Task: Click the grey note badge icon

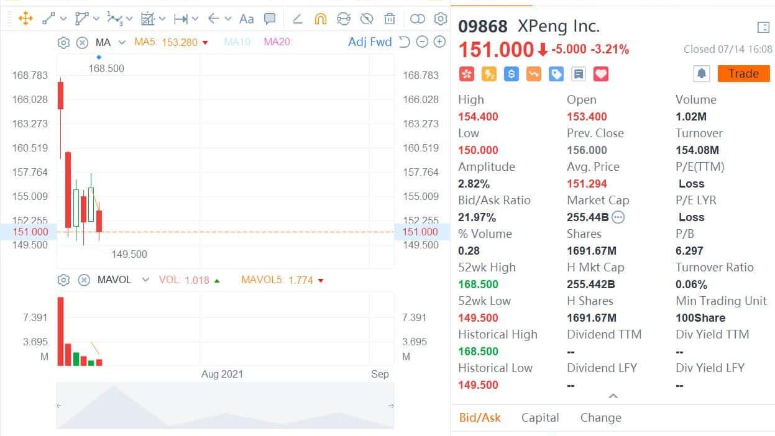Action: tap(579, 75)
